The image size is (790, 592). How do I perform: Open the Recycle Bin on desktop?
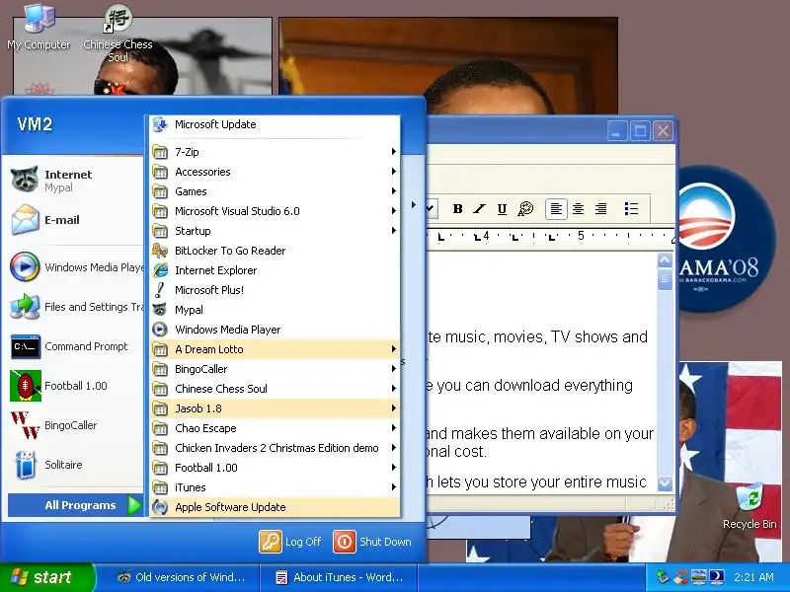pos(750,506)
